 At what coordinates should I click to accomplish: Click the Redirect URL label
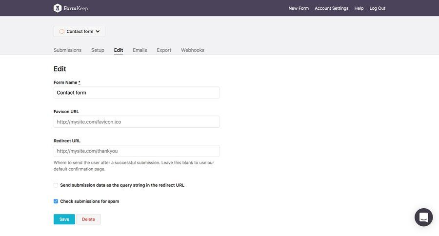click(x=67, y=141)
